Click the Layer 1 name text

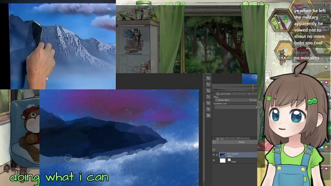(x=230, y=156)
